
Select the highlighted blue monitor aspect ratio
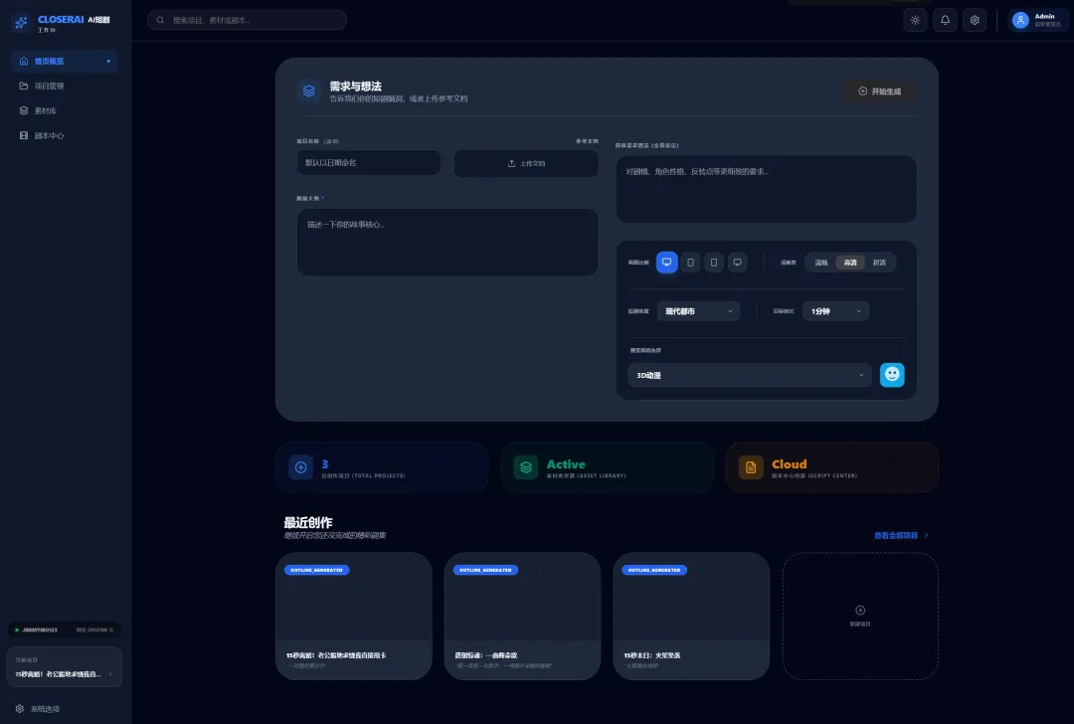click(666, 263)
